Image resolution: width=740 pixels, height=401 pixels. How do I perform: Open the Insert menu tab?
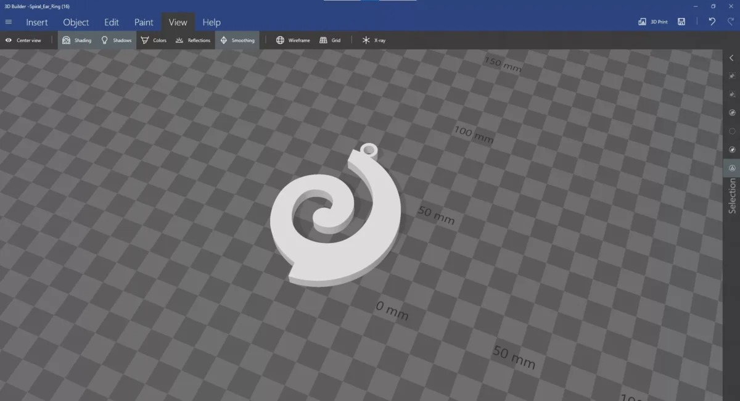(37, 22)
